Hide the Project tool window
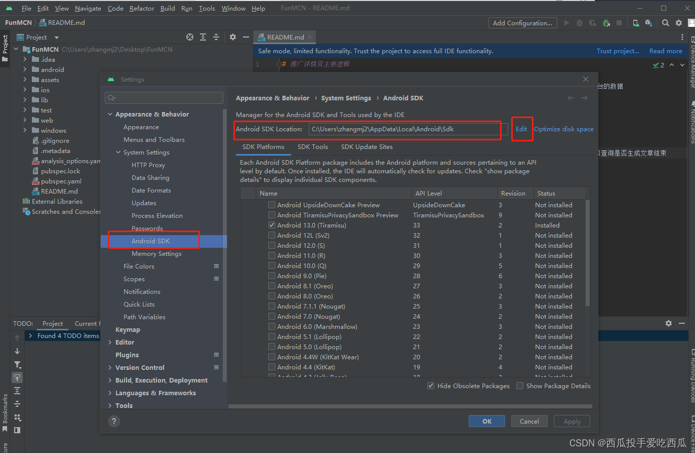Screen dimensions: 695x453 pyautogui.click(x=246, y=37)
